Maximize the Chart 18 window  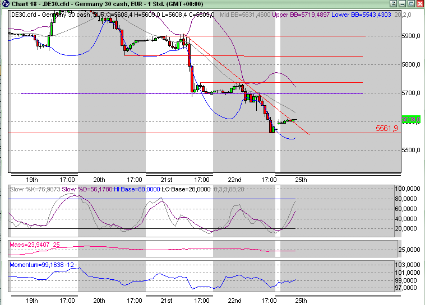pos(411,4)
